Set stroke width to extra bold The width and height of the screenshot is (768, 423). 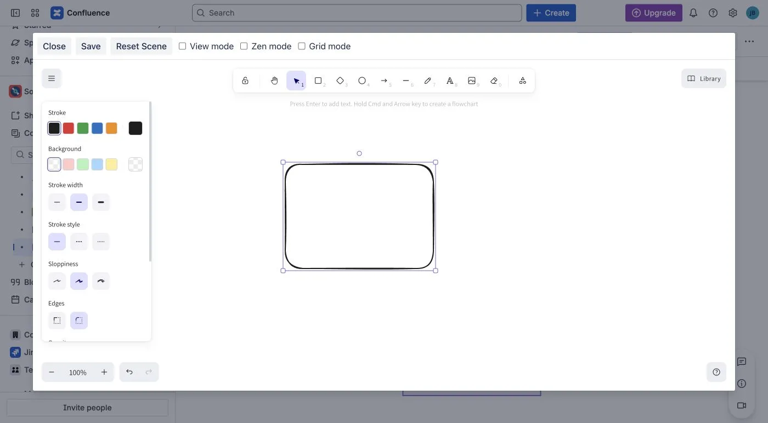pos(101,202)
